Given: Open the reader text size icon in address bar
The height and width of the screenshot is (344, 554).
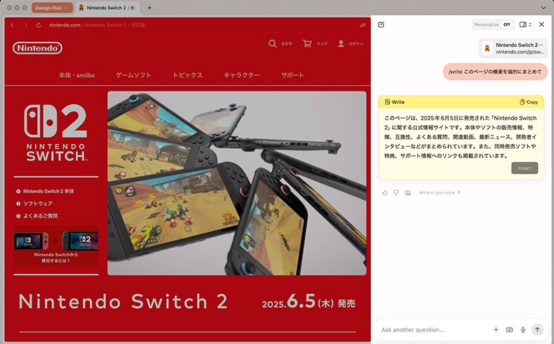Looking at the screenshot, I should pos(362,25).
